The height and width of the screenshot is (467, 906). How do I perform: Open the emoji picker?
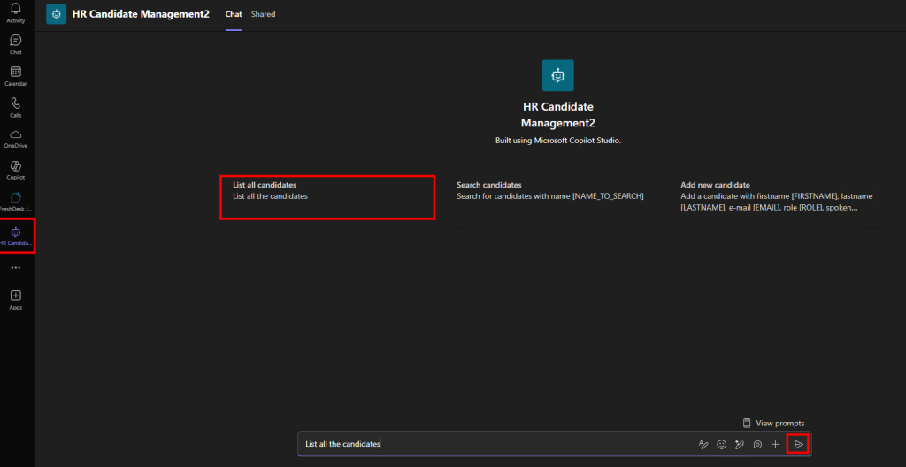(x=721, y=444)
